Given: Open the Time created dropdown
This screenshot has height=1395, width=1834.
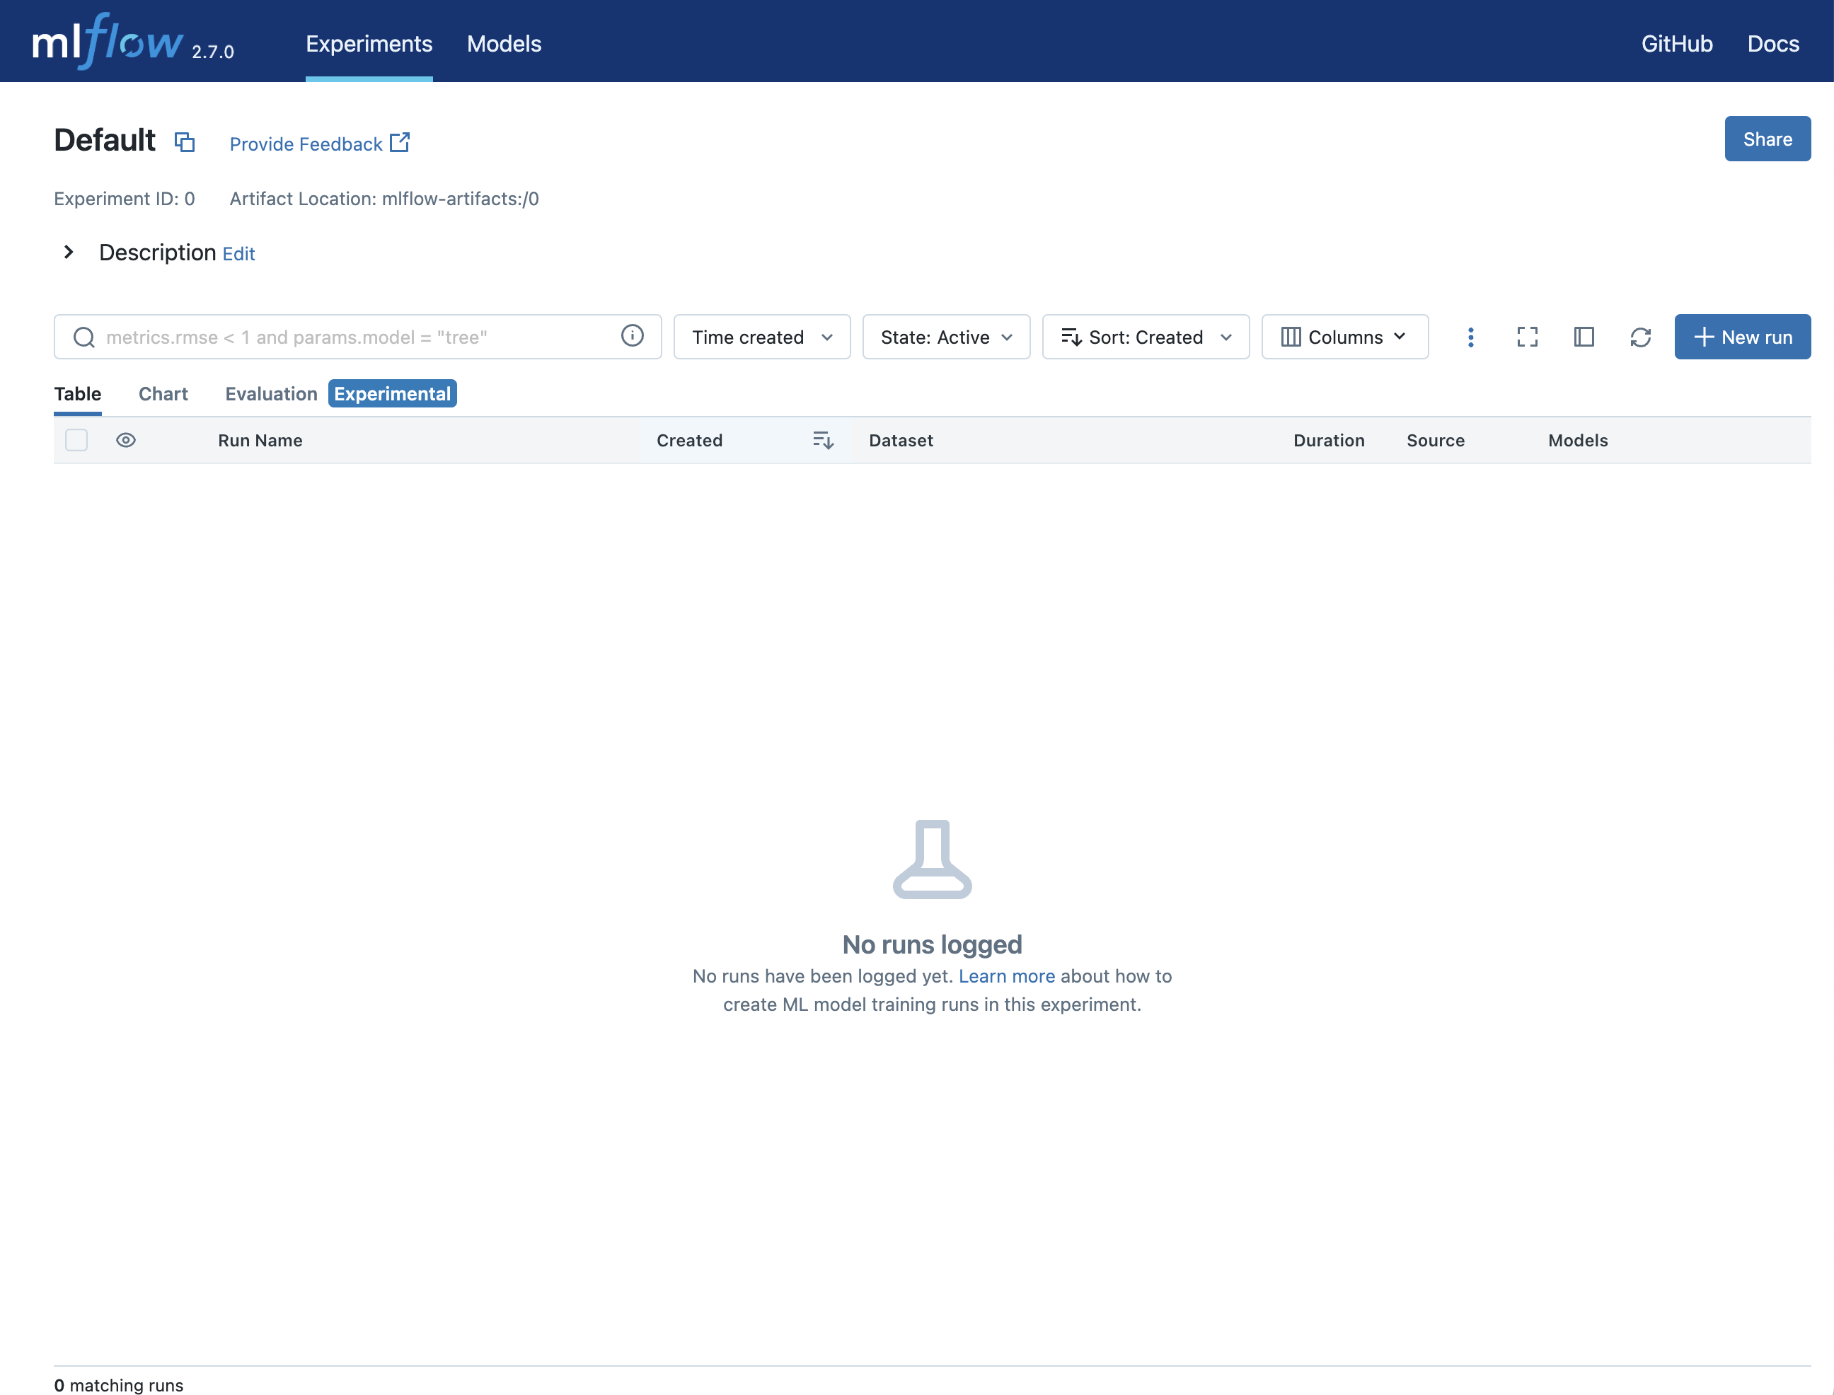Looking at the screenshot, I should click(761, 336).
